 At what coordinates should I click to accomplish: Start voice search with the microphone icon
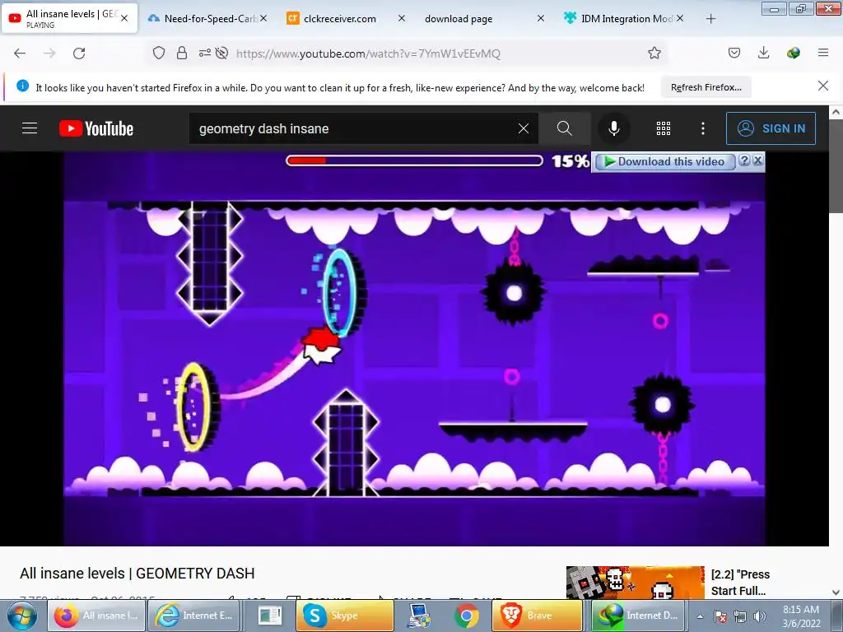point(614,128)
